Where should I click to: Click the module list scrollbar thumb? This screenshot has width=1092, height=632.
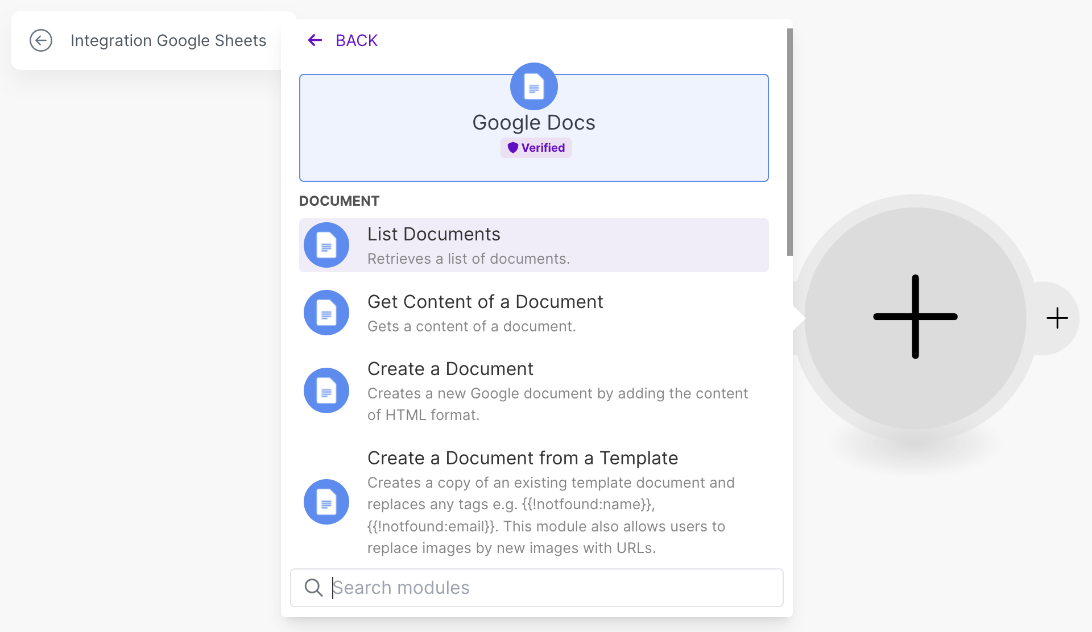tap(789, 142)
